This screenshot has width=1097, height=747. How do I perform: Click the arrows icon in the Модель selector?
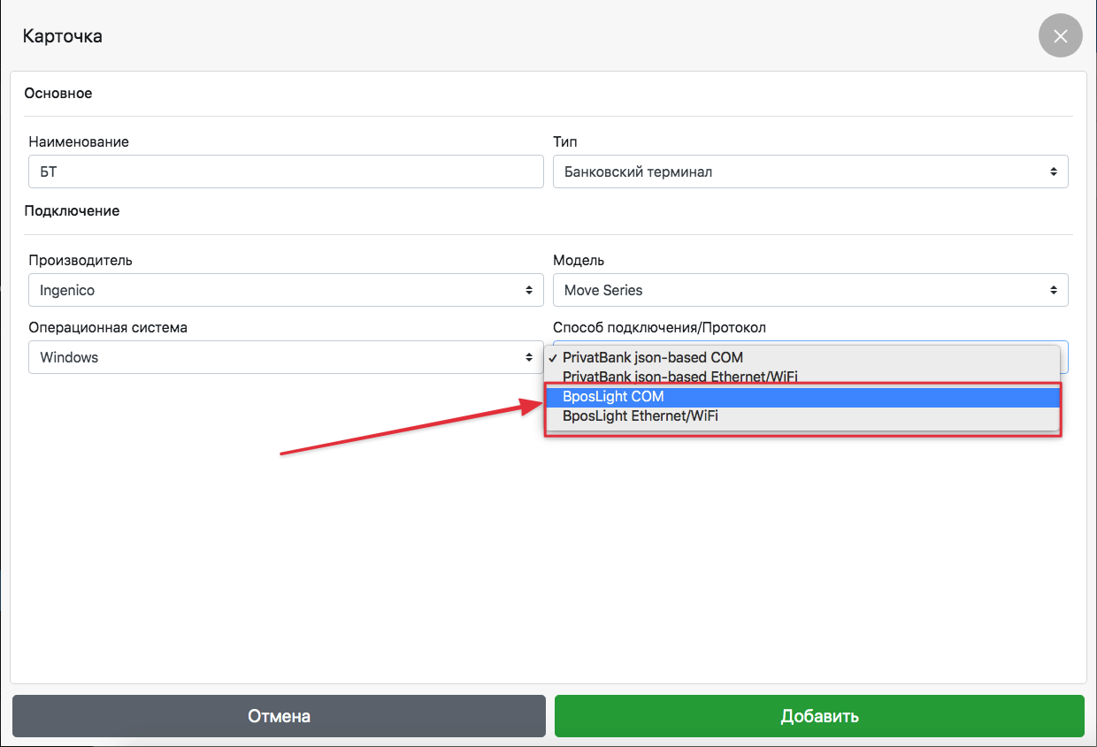(x=1053, y=290)
